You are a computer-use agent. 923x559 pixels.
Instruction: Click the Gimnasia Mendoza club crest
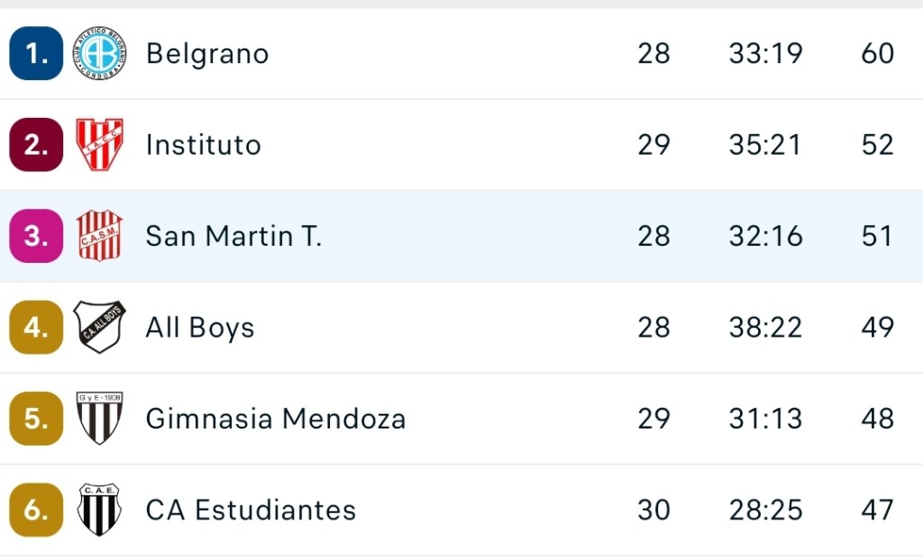pyautogui.click(x=99, y=419)
